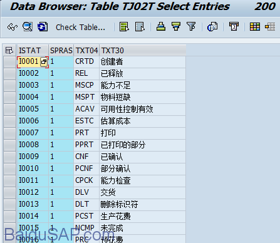Click the description 可用性控制有效
Image resolution: width=280 pixels, height=243 pixels.
[x=127, y=110]
